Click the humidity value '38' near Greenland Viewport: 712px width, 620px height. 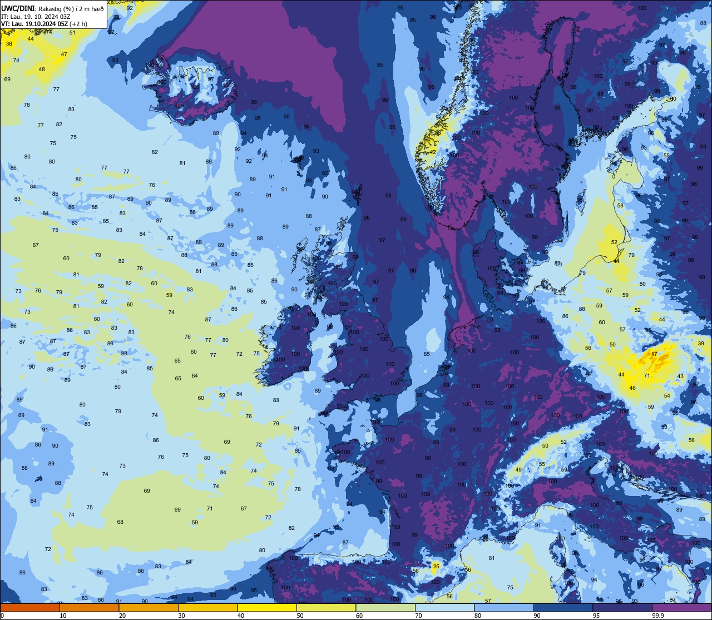tap(8, 43)
